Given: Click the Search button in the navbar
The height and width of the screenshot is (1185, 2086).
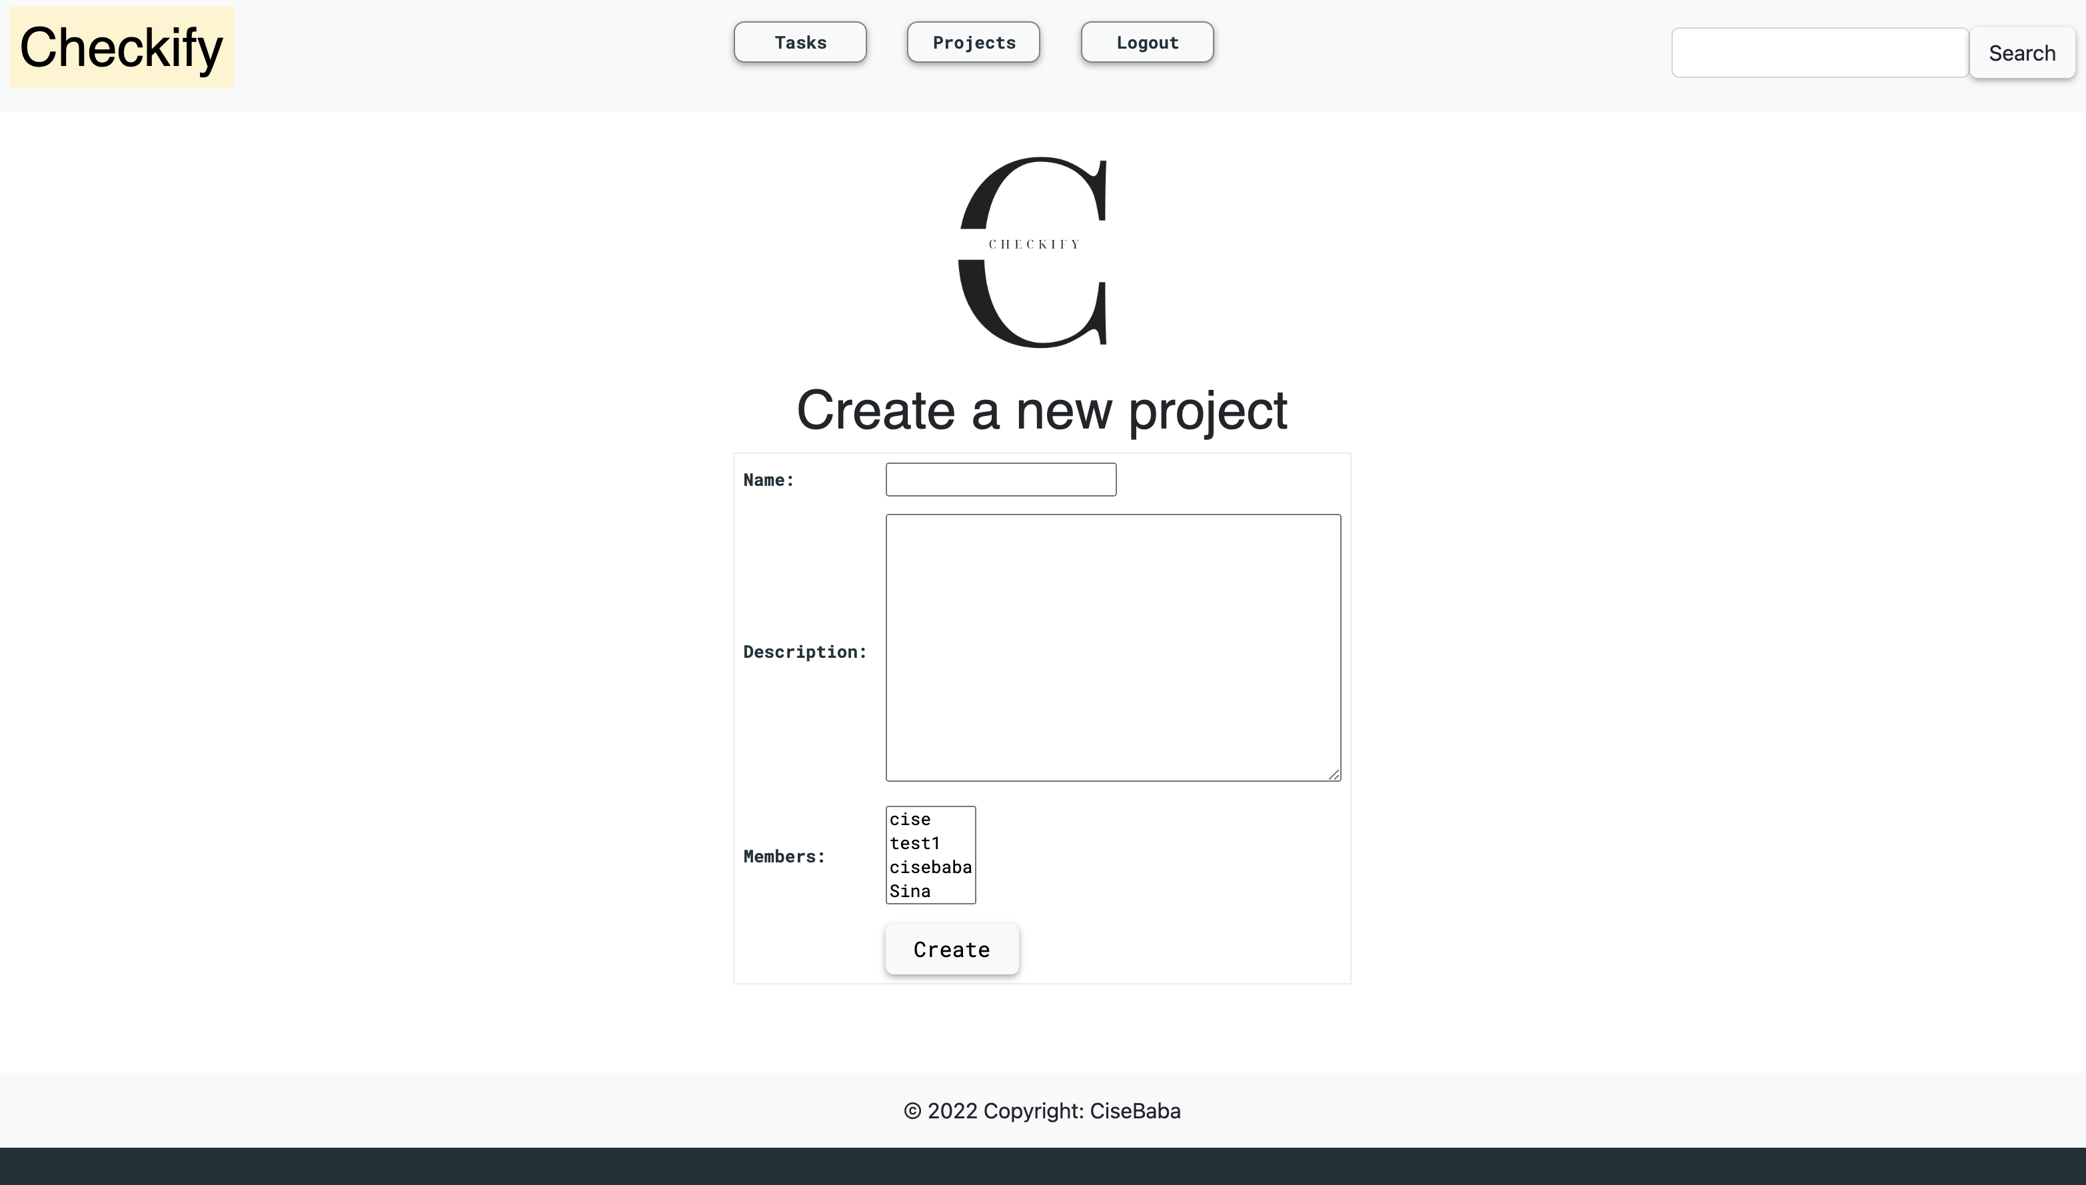Looking at the screenshot, I should tap(2023, 53).
